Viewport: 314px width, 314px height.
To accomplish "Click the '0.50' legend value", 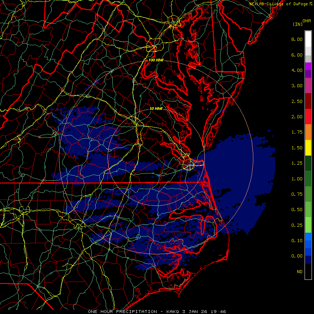I will point(297,210).
